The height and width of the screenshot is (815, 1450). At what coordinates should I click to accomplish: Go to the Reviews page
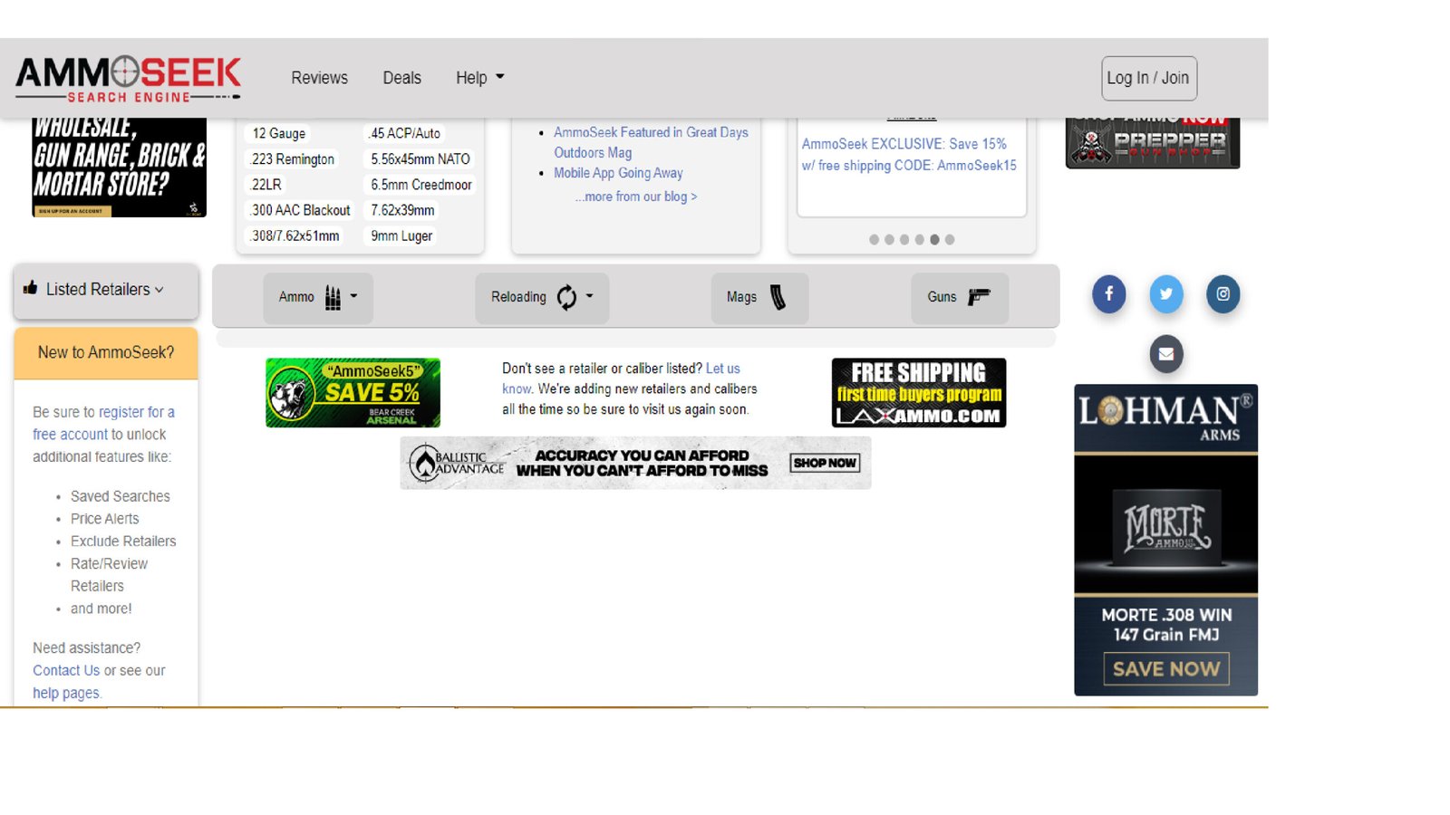pyautogui.click(x=319, y=78)
